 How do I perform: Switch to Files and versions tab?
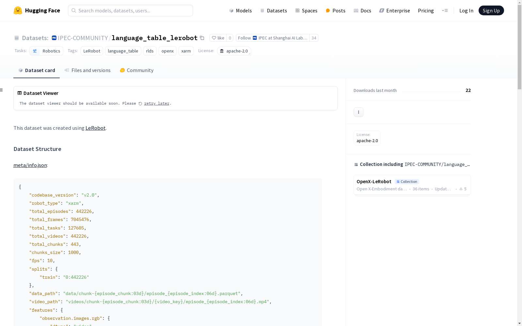[x=87, y=70]
